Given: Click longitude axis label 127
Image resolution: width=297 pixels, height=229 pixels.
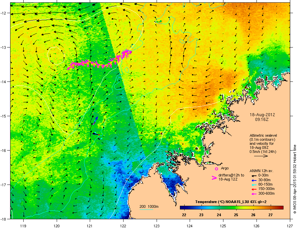Looking at the screenshot, I should (290, 226).
